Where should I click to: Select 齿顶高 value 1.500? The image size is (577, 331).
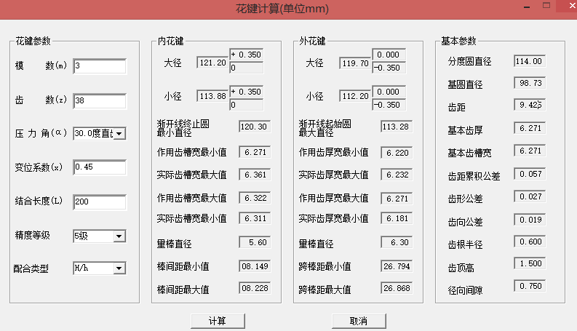click(x=530, y=263)
